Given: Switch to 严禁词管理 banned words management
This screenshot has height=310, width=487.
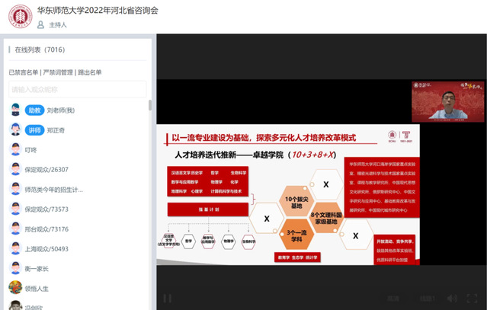Looking at the screenshot, I should click(58, 72).
